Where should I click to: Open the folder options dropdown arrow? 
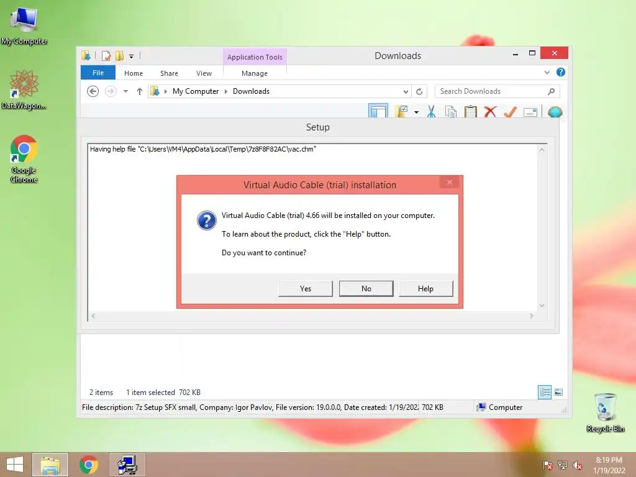(x=416, y=112)
